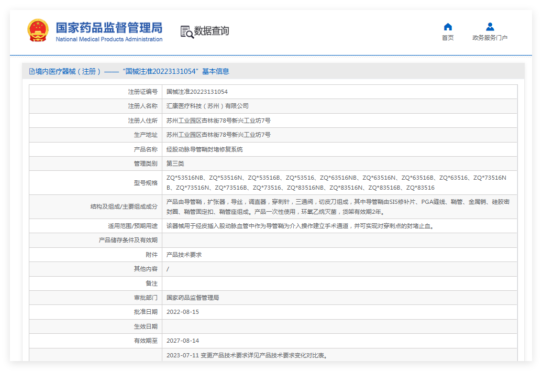
Task: Select the 注册人住所 address value
Action: (218, 121)
